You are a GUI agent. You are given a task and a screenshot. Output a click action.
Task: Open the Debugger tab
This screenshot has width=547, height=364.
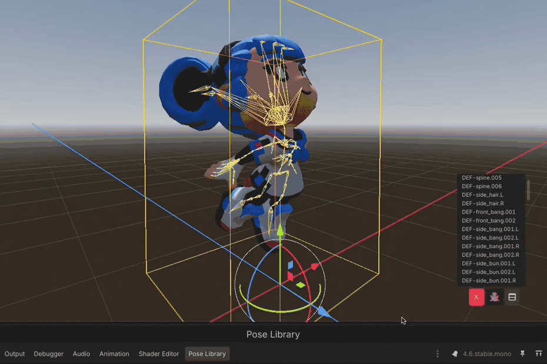tap(48, 354)
